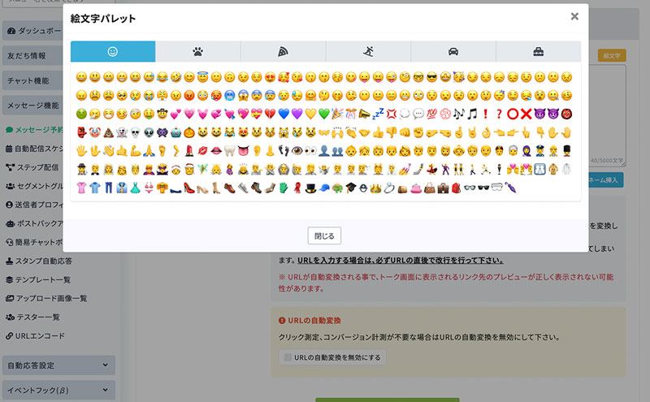The height and width of the screenshot is (402, 650).
Task: Click the orange 絵文字 button behind dialog
Action: point(612,55)
